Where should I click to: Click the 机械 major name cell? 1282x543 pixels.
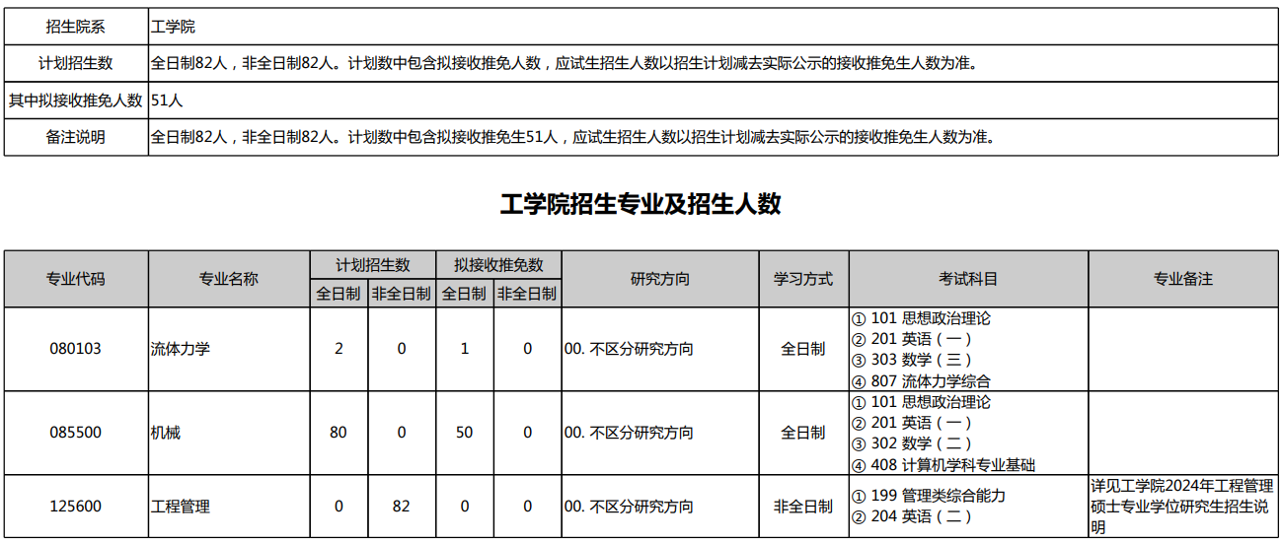pyautogui.click(x=166, y=433)
